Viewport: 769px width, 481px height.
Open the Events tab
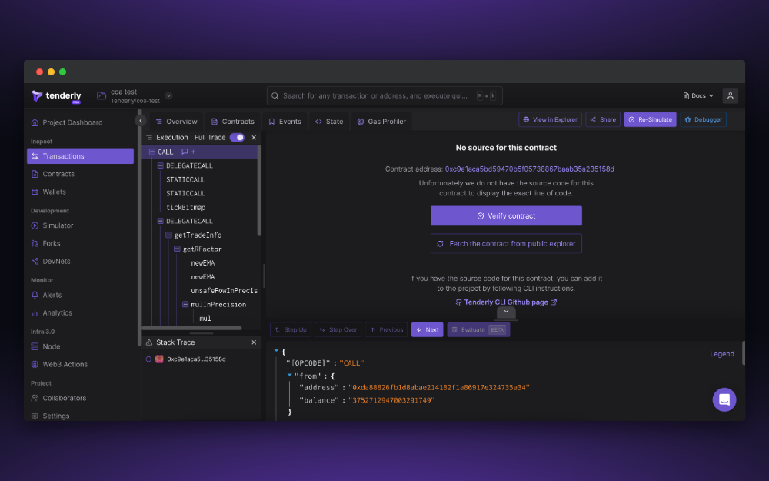click(x=288, y=121)
